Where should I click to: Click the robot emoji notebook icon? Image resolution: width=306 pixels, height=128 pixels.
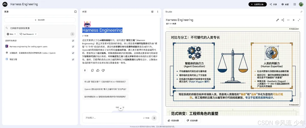coord(87,24)
